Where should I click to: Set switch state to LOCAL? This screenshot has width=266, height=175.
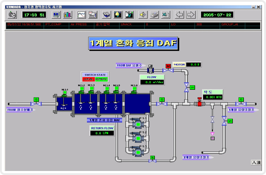point(89,79)
